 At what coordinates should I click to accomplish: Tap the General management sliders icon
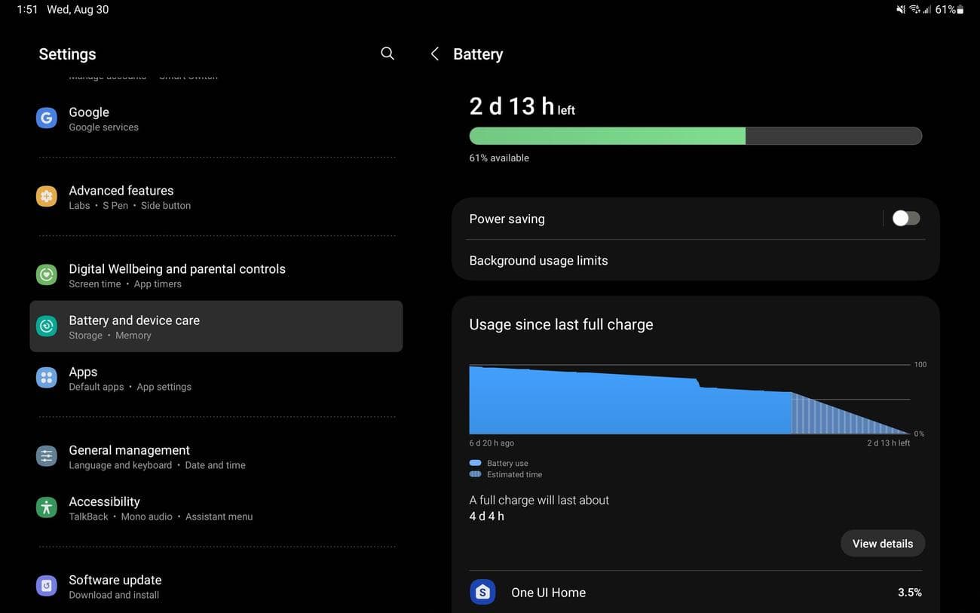[x=47, y=456]
